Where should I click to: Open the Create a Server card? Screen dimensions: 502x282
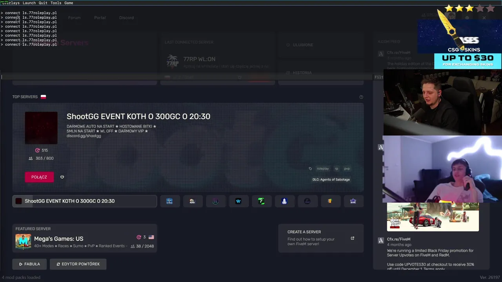pos(321,238)
